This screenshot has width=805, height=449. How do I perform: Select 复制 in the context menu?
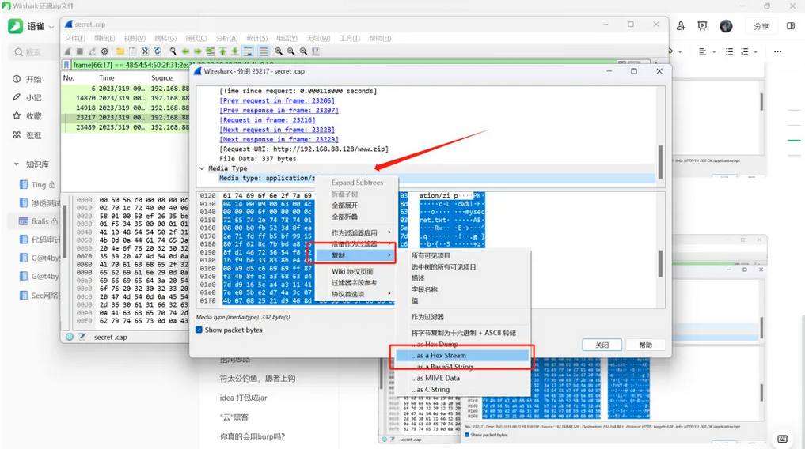click(x=355, y=255)
